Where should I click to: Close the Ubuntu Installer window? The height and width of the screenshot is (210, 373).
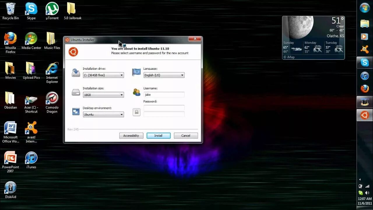click(x=195, y=39)
